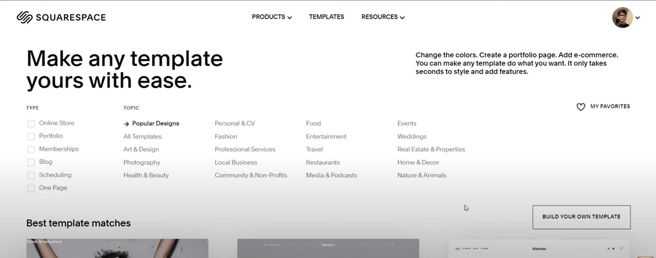Choose the Art & Design topic

pyautogui.click(x=141, y=149)
